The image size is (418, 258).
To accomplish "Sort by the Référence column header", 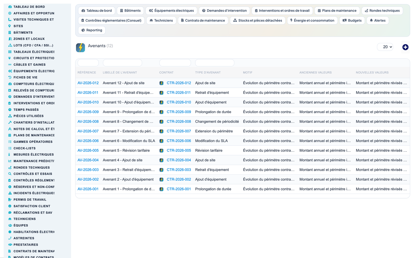I will click(87, 73).
